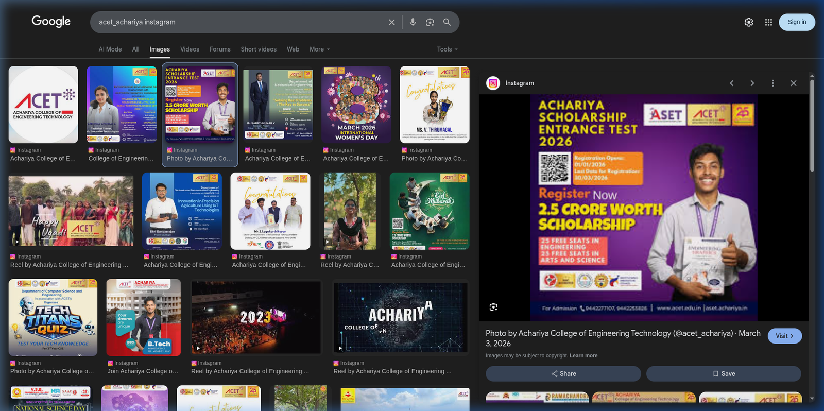Expand the More dropdown
824x411 pixels.
[x=320, y=49]
